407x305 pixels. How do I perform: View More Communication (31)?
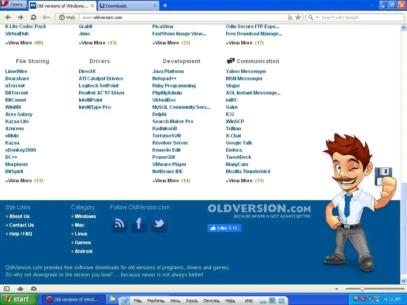[x=245, y=181]
